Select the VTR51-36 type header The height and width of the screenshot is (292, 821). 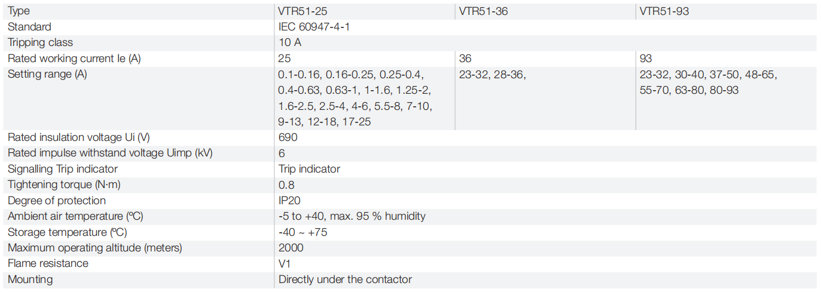[x=483, y=11]
